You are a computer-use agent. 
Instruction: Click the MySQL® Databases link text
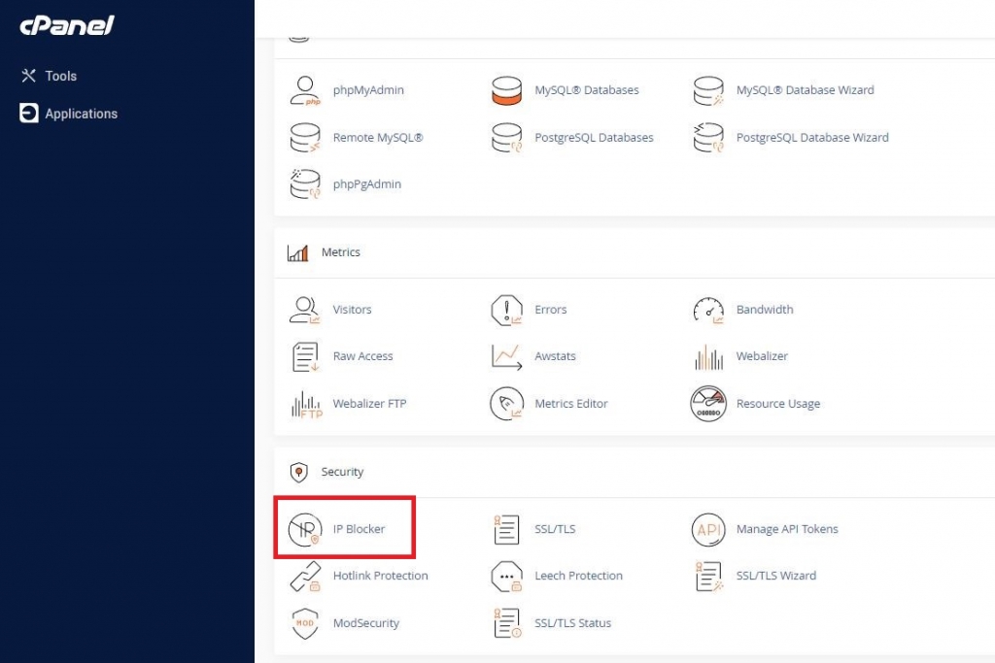(586, 90)
